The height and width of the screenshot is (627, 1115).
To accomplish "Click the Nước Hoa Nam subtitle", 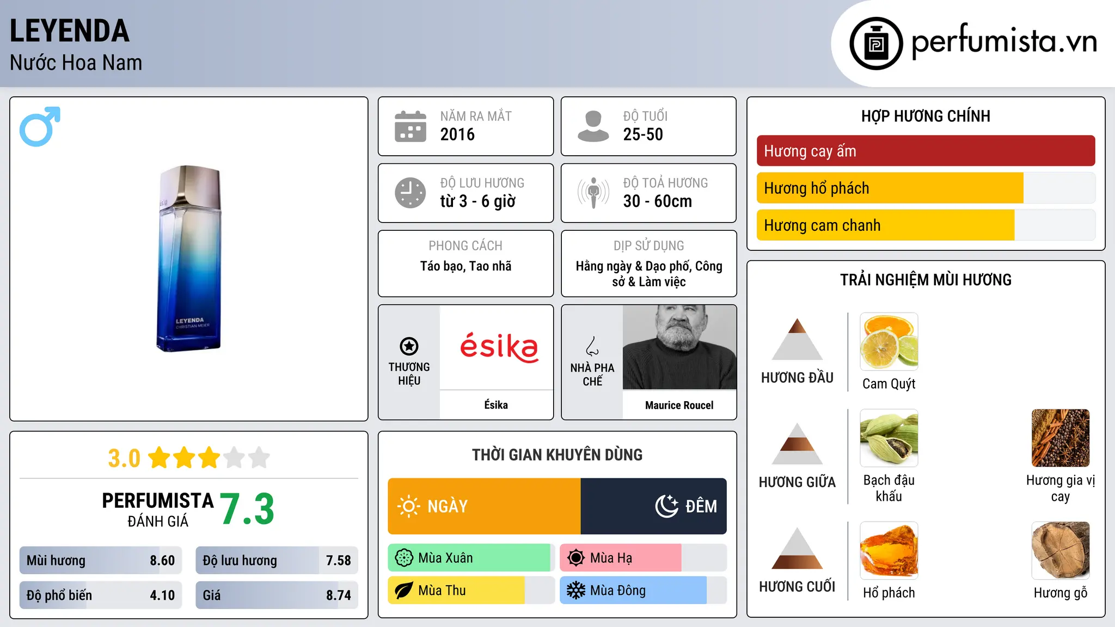I will pyautogui.click(x=76, y=63).
